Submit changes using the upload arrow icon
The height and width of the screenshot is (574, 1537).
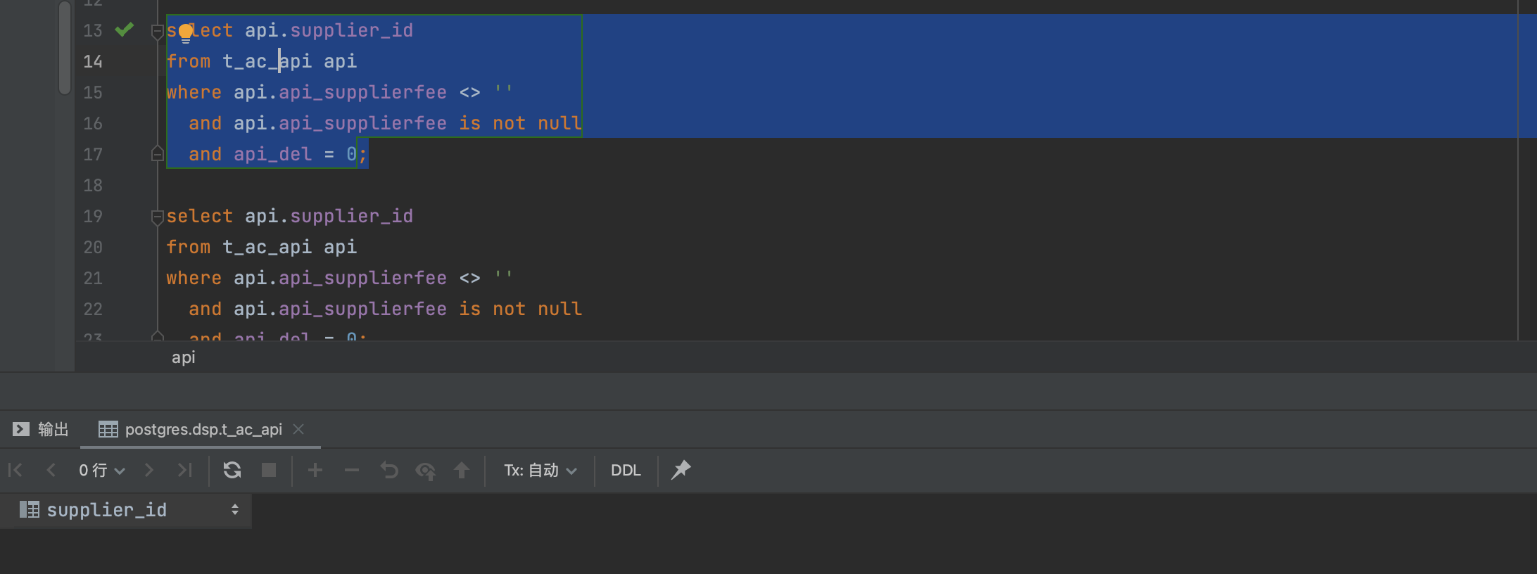pyautogui.click(x=462, y=470)
